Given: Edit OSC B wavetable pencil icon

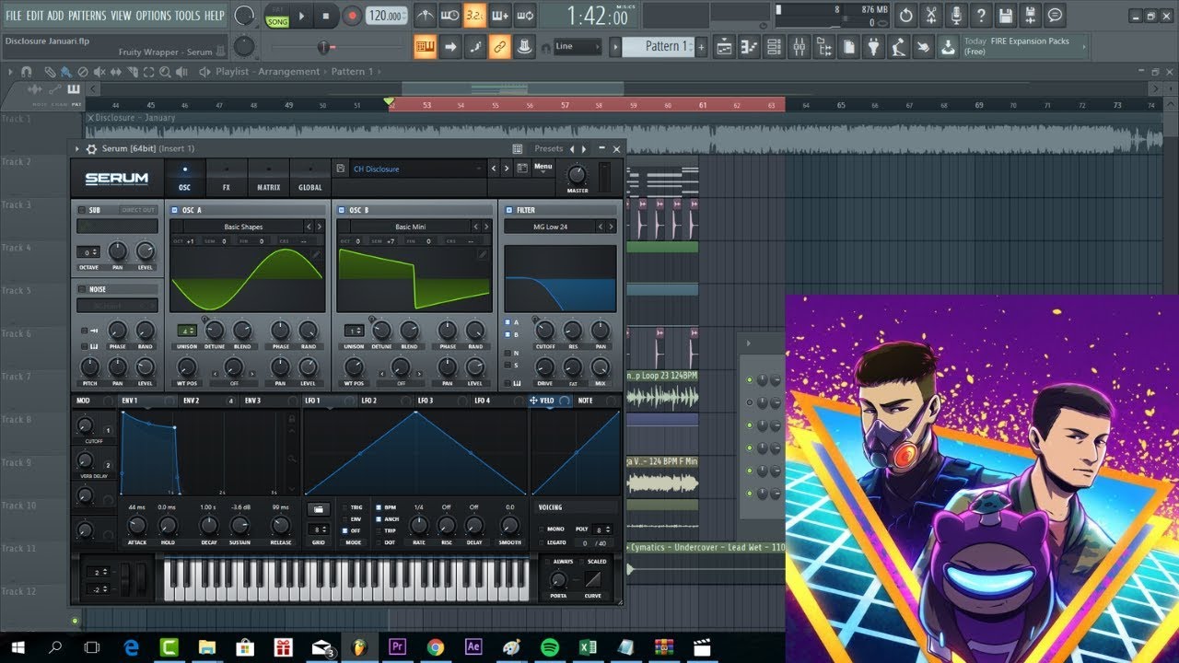Looking at the screenshot, I should pos(482,254).
